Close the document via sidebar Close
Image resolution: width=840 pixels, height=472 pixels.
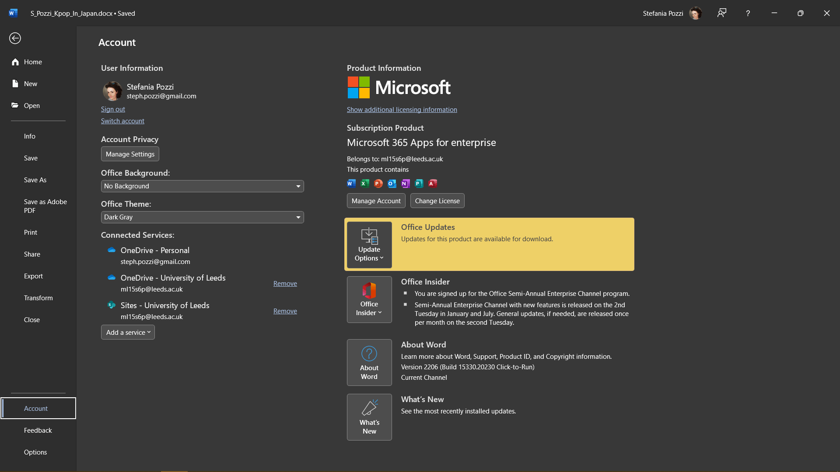38,320
